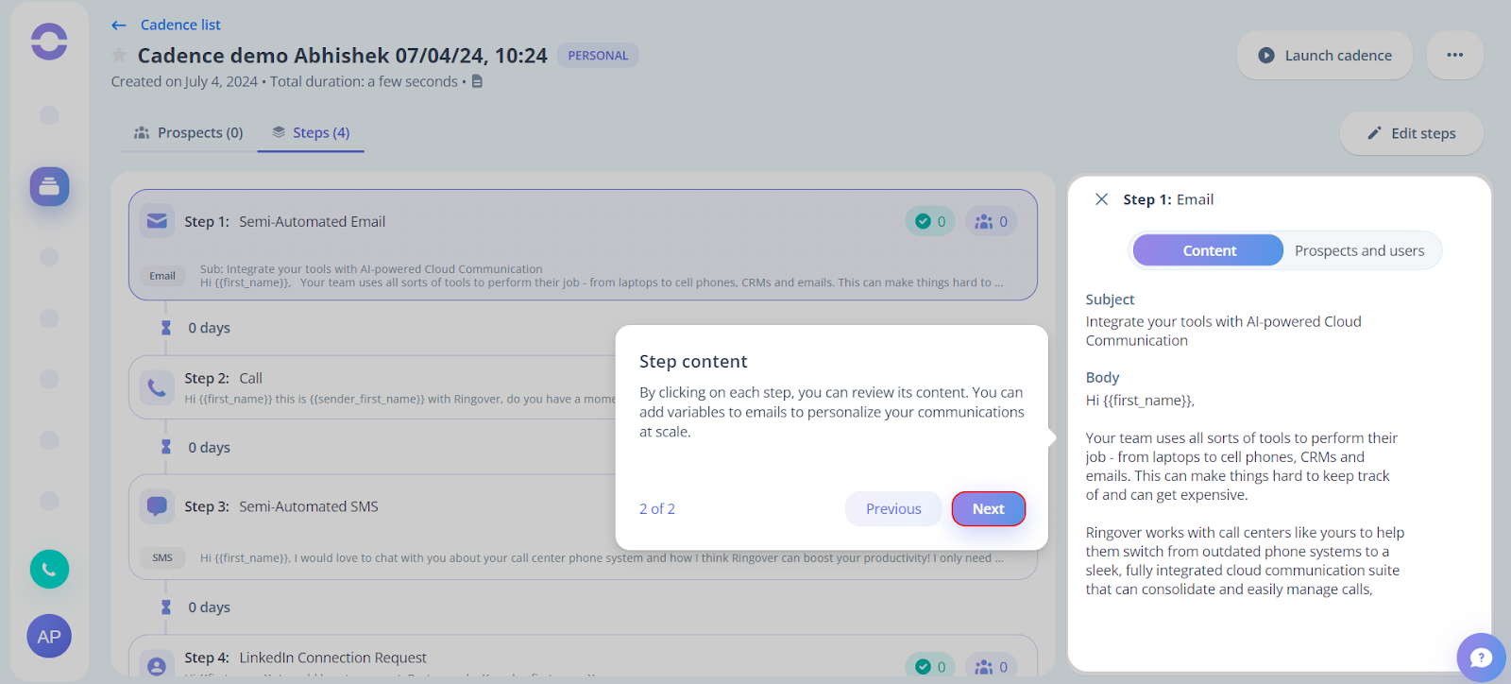Viewport: 1511px width, 684px height.
Task: Select Step 1: Semi-Automated Email row
Action: [x=583, y=245]
